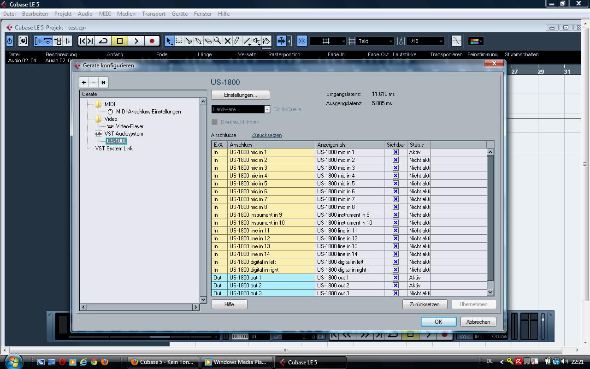Click the Hilfe button in dialog
The image size is (590, 369).
click(x=229, y=304)
